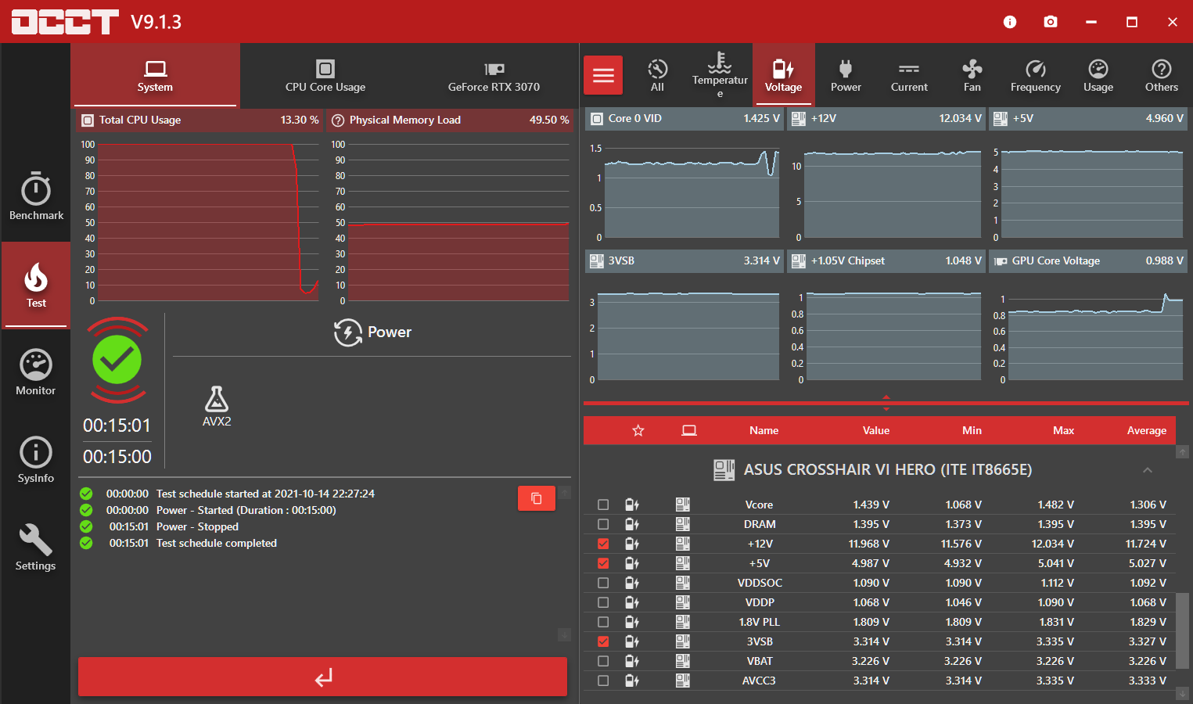Click the Core 0 VID graph header
The height and width of the screenshot is (704, 1193).
tap(685, 118)
